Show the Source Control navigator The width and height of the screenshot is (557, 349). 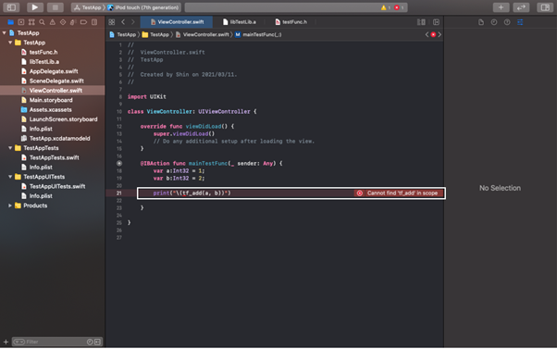(21, 22)
